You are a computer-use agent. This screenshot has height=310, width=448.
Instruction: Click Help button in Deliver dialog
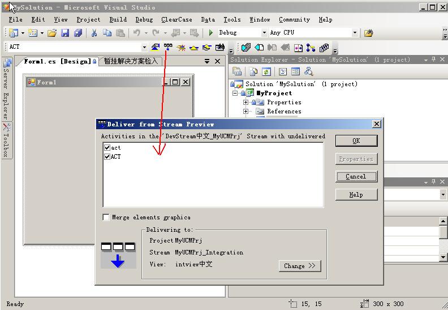[x=356, y=195]
